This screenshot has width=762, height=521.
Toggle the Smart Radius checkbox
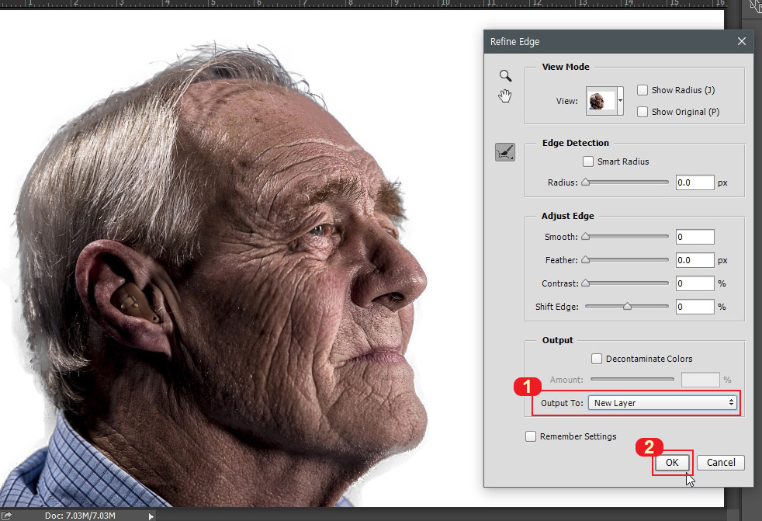[588, 162]
